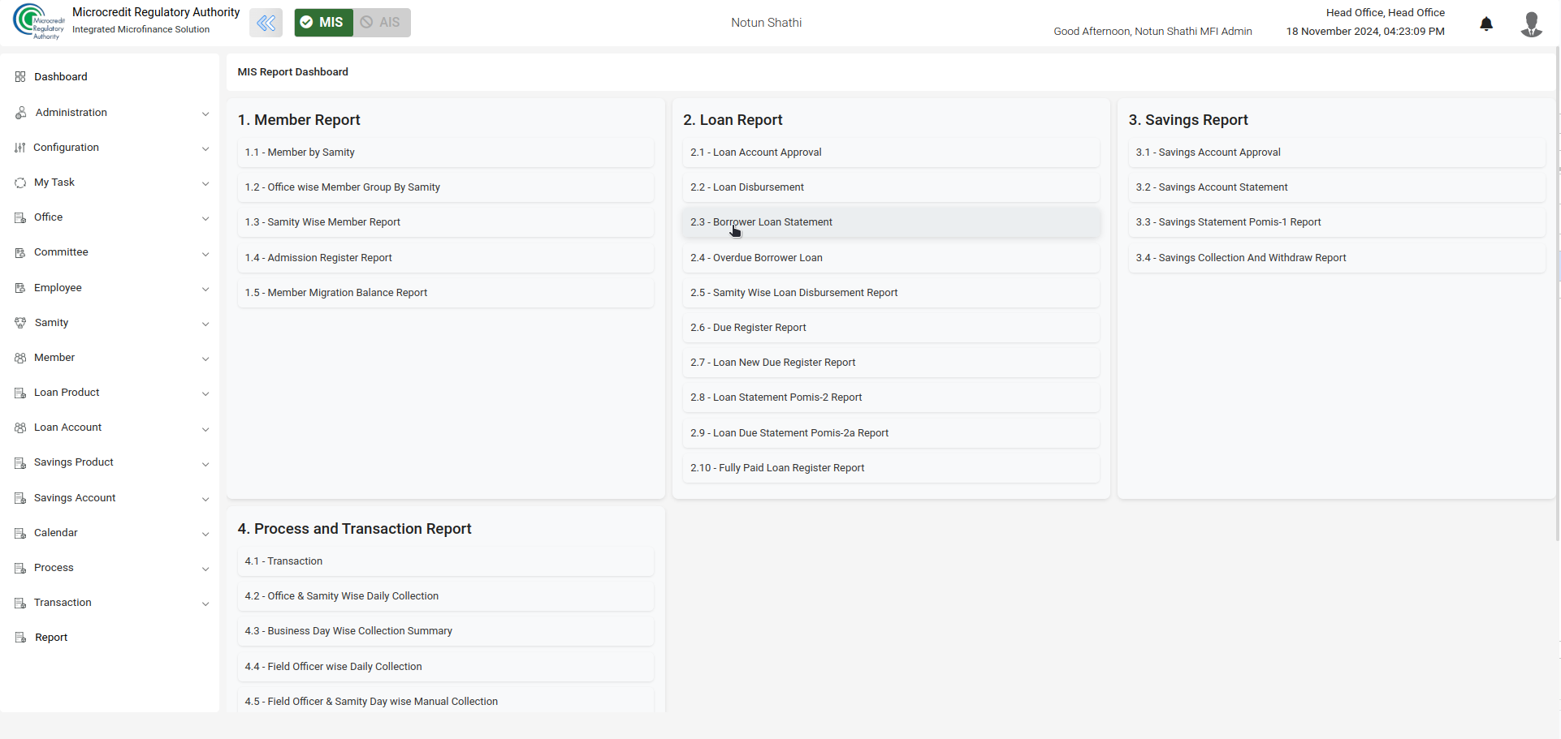Click the Office sidebar icon

point(20,217)
